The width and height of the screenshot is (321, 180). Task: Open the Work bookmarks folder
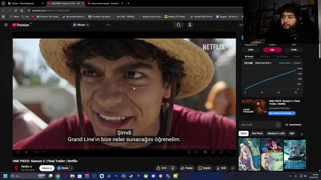pos(15,17)
